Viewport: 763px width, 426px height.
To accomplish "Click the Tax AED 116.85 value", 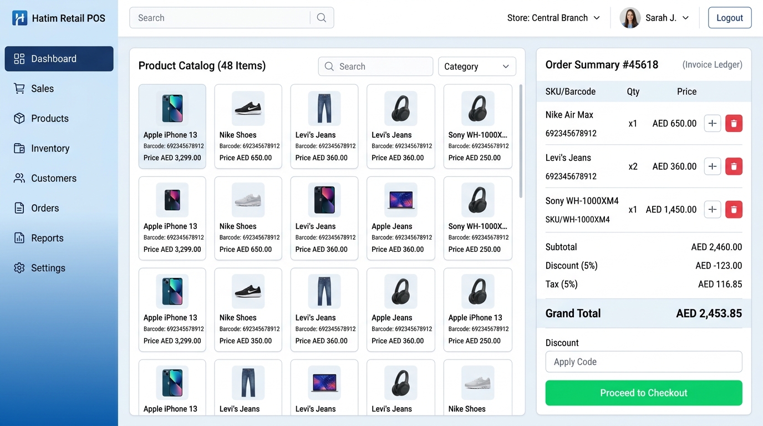I will pos(720,285).
